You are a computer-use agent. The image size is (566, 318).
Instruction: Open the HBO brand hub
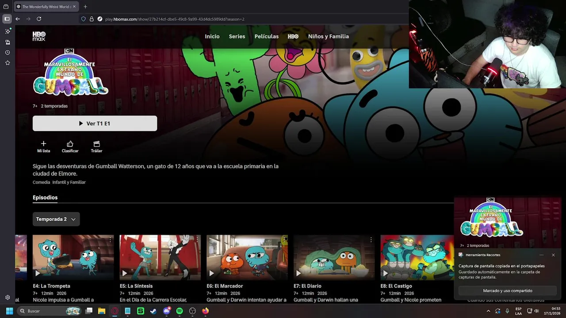coord(293,36)
